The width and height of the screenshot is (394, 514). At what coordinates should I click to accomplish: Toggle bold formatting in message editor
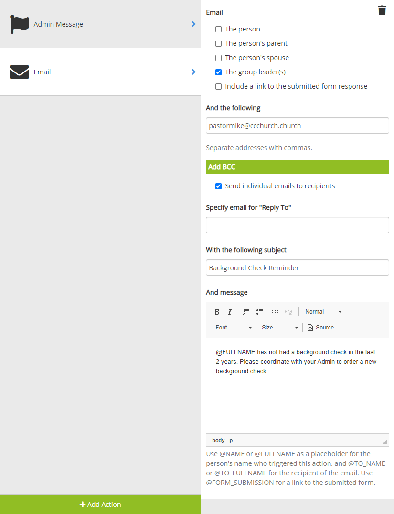point(217,312)
